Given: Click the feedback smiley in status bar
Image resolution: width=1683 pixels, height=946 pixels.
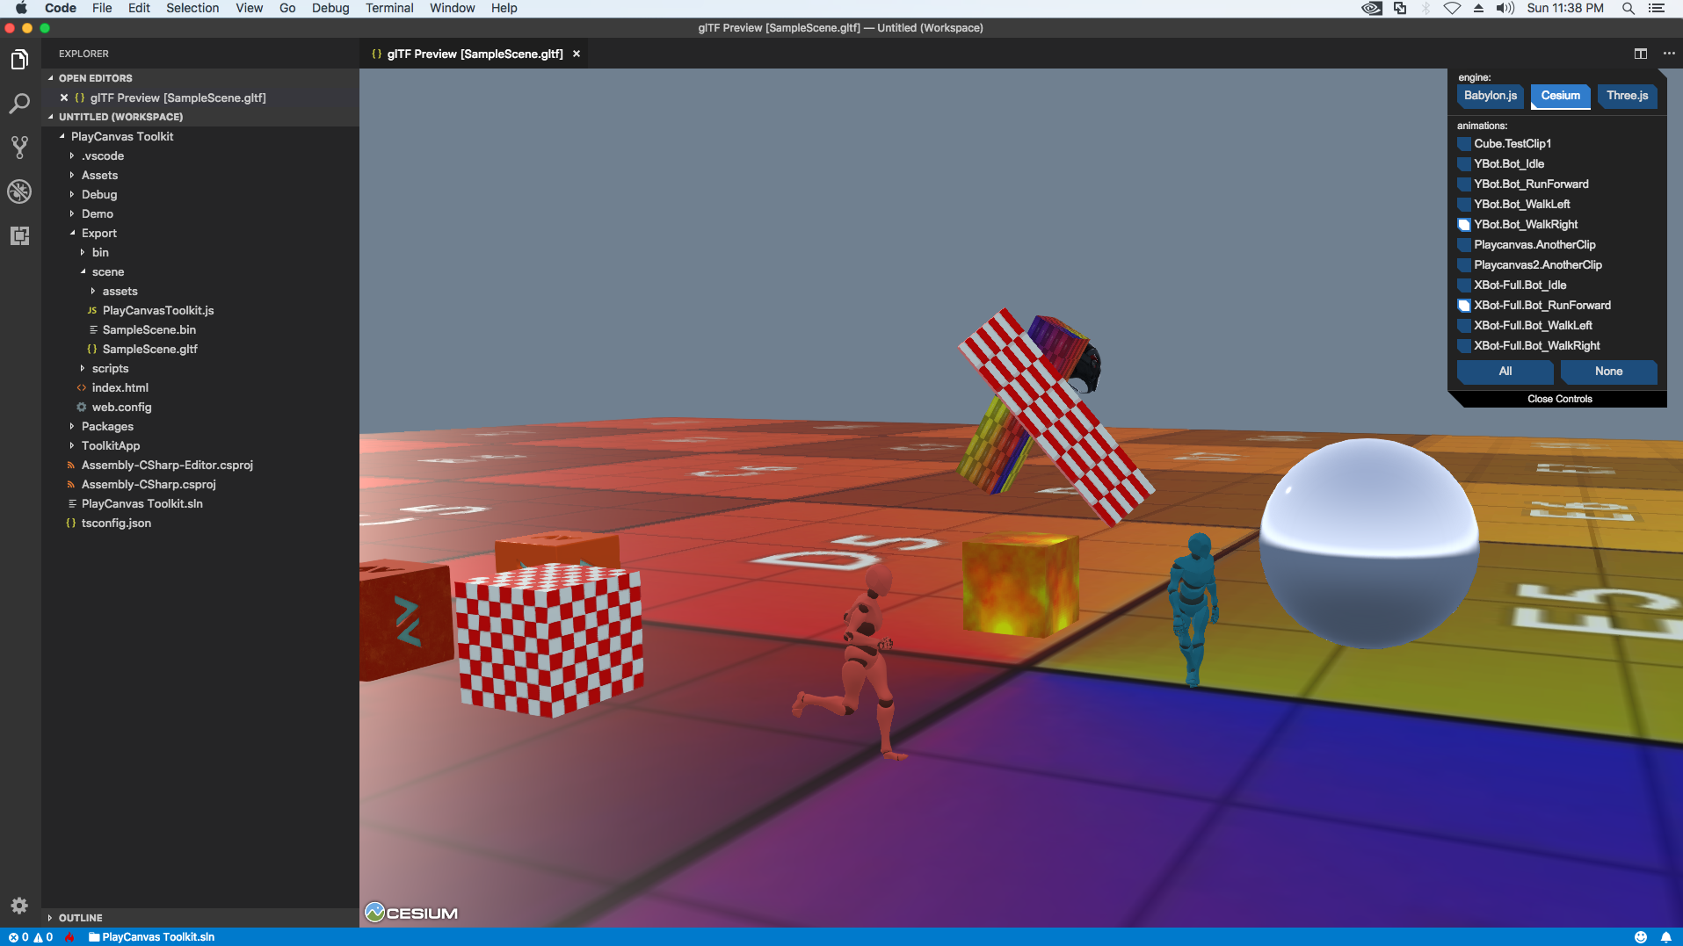Looking at the screenshot, I should click(1641, 937).
